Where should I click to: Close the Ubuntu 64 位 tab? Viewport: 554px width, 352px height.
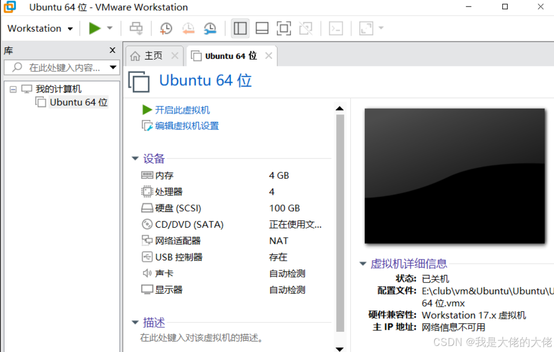269,55
